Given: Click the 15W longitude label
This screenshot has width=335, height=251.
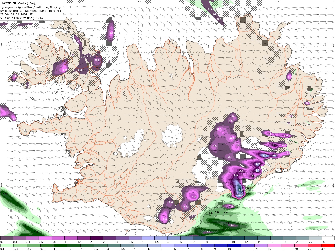Looking at the screenshot, I should (277, 1).
